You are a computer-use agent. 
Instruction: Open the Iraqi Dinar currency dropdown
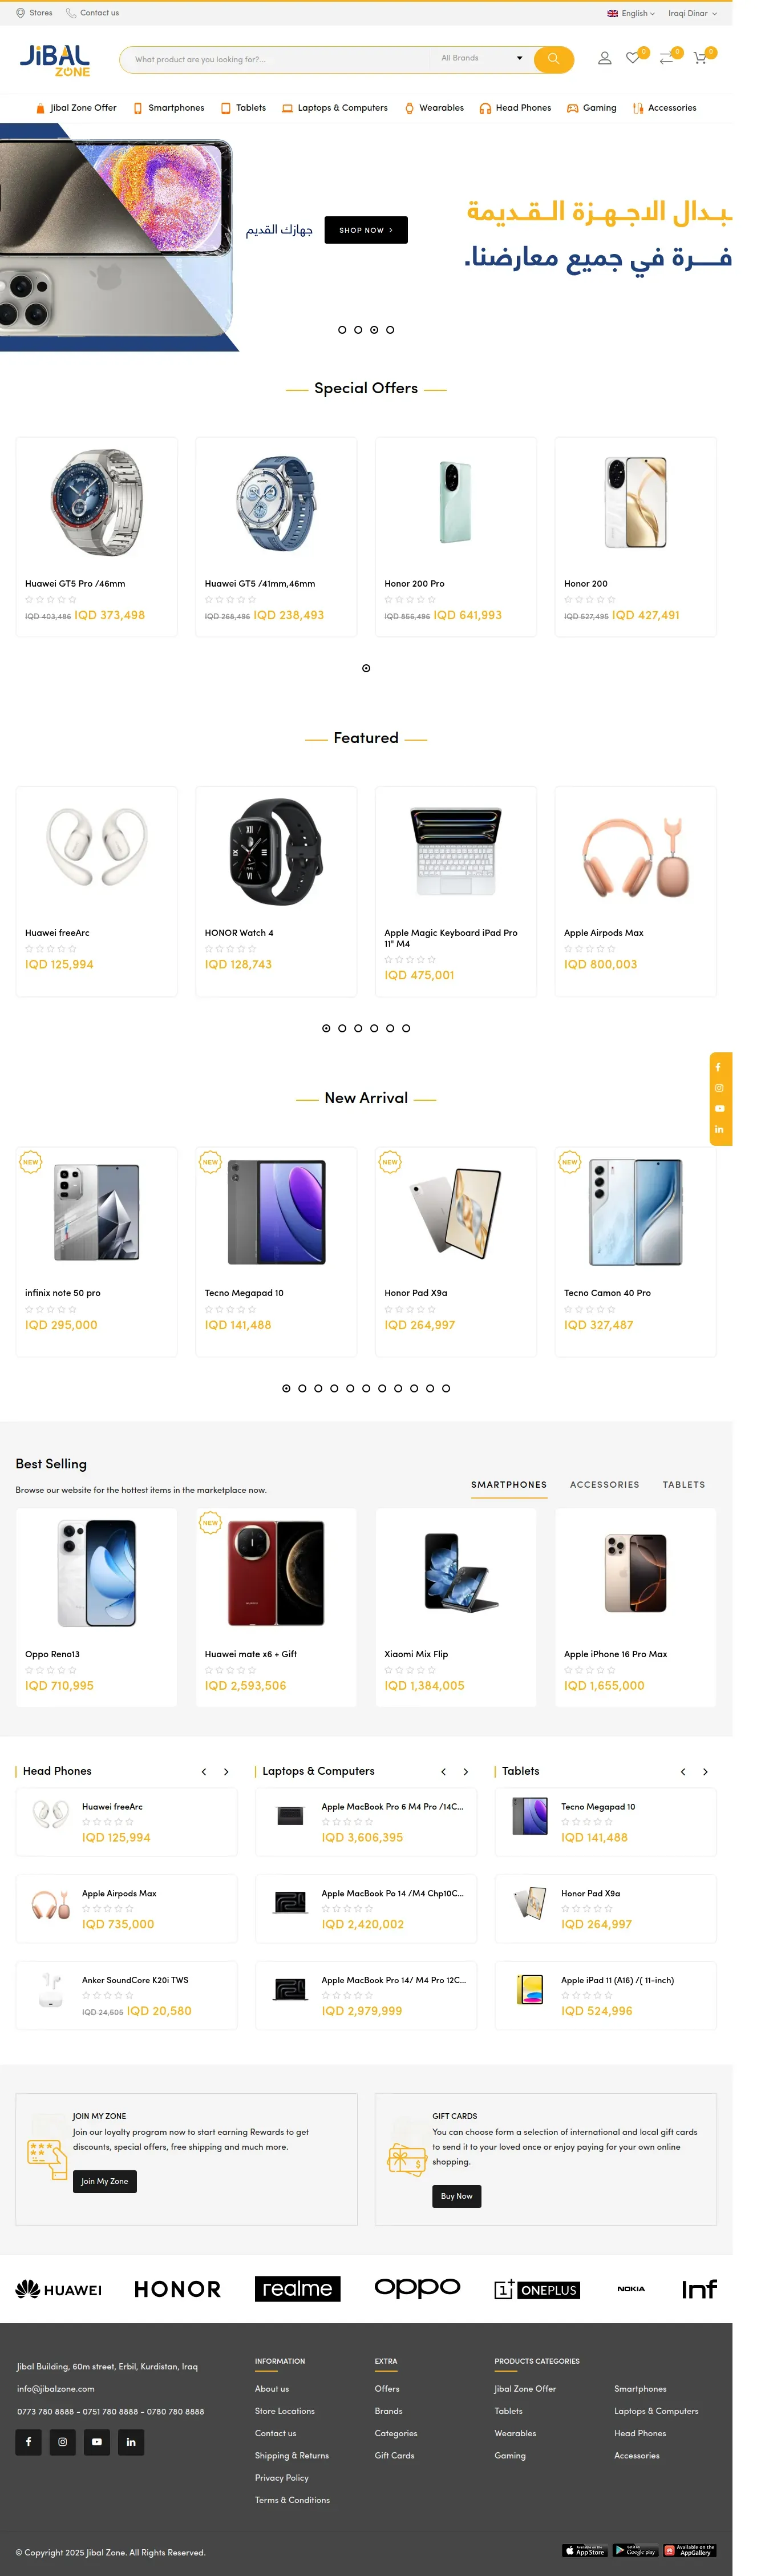point(692,13)
